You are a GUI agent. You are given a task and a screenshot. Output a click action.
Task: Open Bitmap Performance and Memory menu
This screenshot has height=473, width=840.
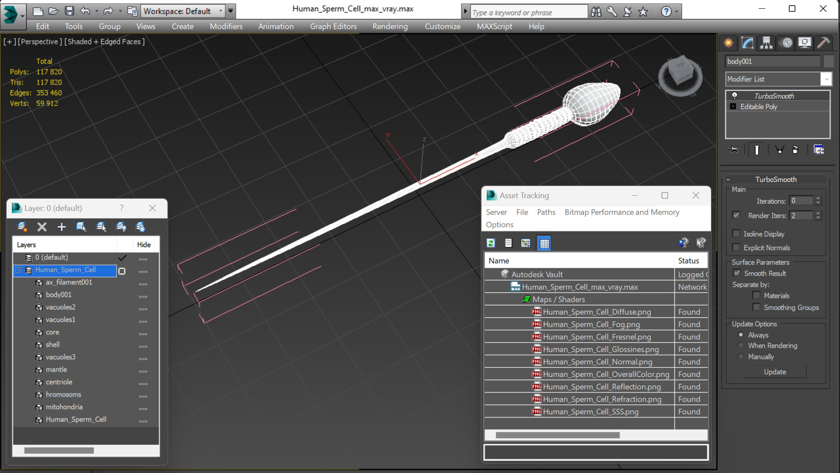[621, 212]
